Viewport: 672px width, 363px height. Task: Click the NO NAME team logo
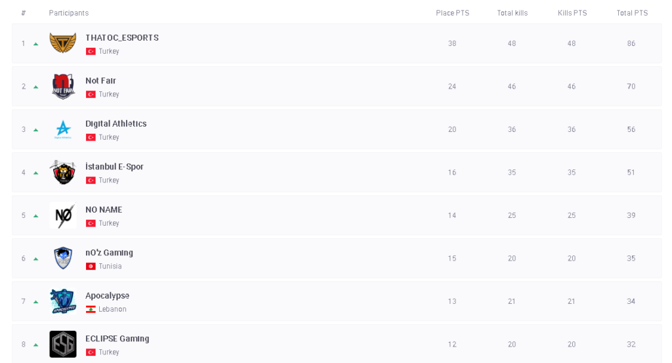pos(63,215)
